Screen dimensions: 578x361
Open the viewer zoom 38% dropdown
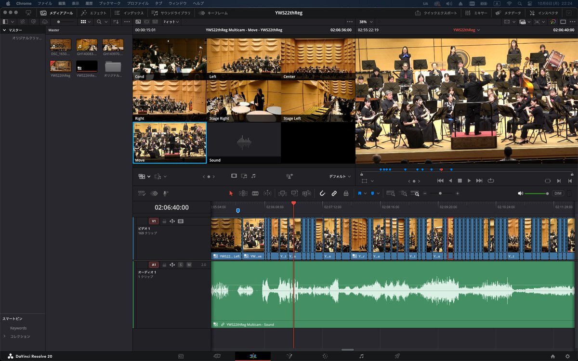coord(366,22)
